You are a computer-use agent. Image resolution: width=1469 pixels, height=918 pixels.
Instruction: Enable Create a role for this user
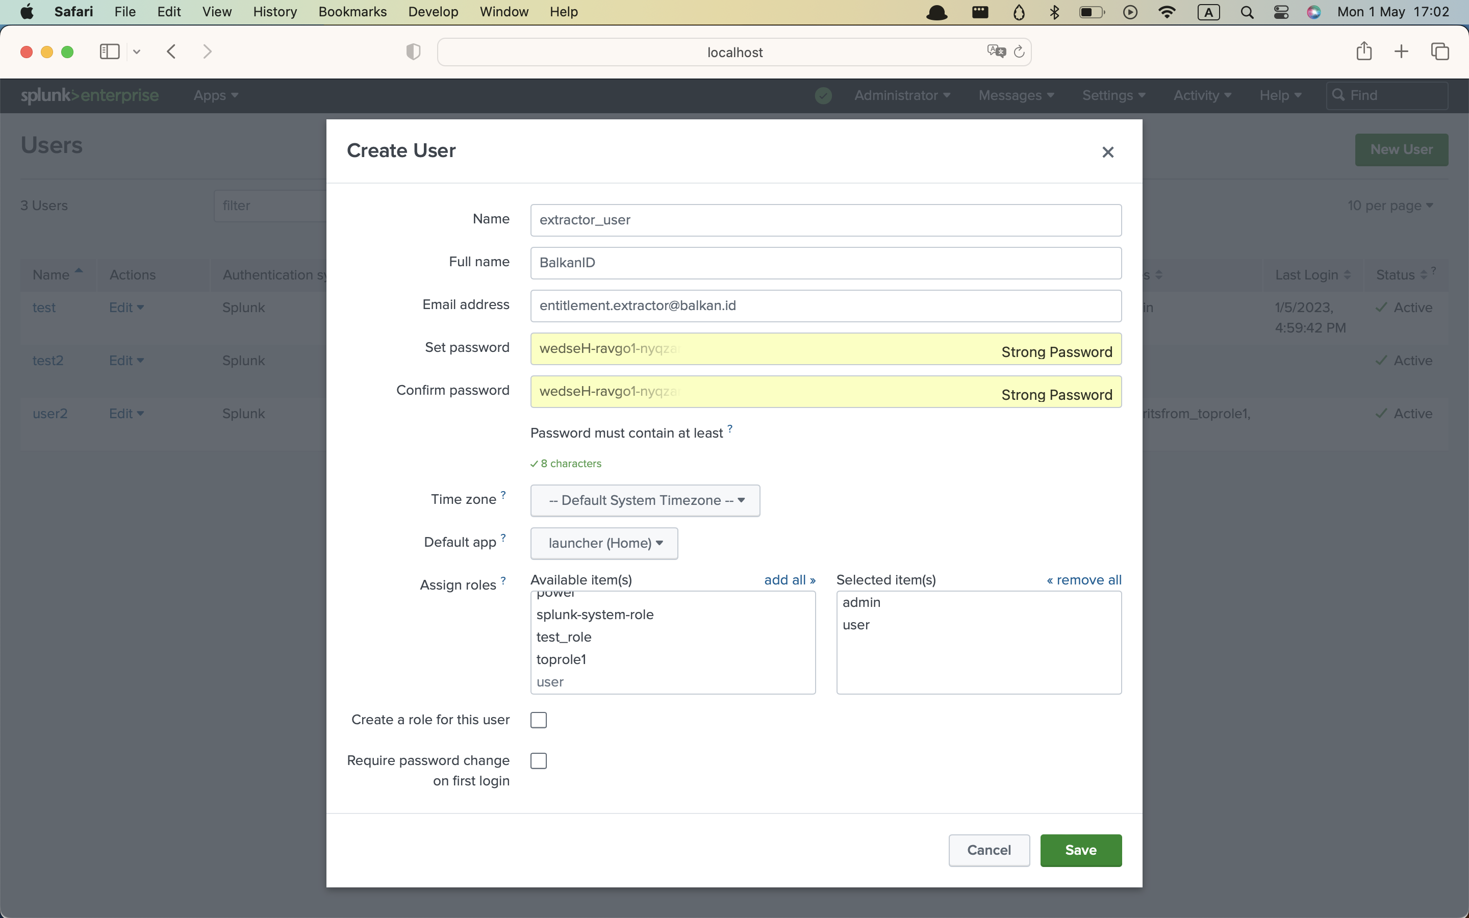539,720
